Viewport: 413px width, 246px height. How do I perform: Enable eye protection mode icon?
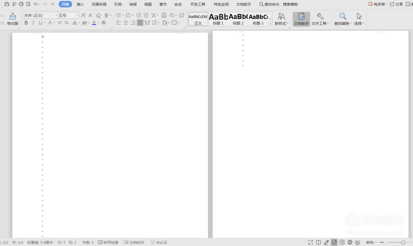coord(358,242)
